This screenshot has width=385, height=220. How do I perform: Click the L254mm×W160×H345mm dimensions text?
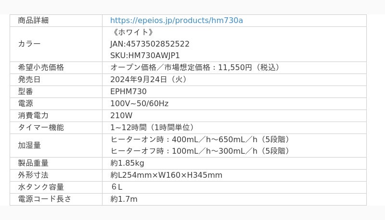[170, 175]
